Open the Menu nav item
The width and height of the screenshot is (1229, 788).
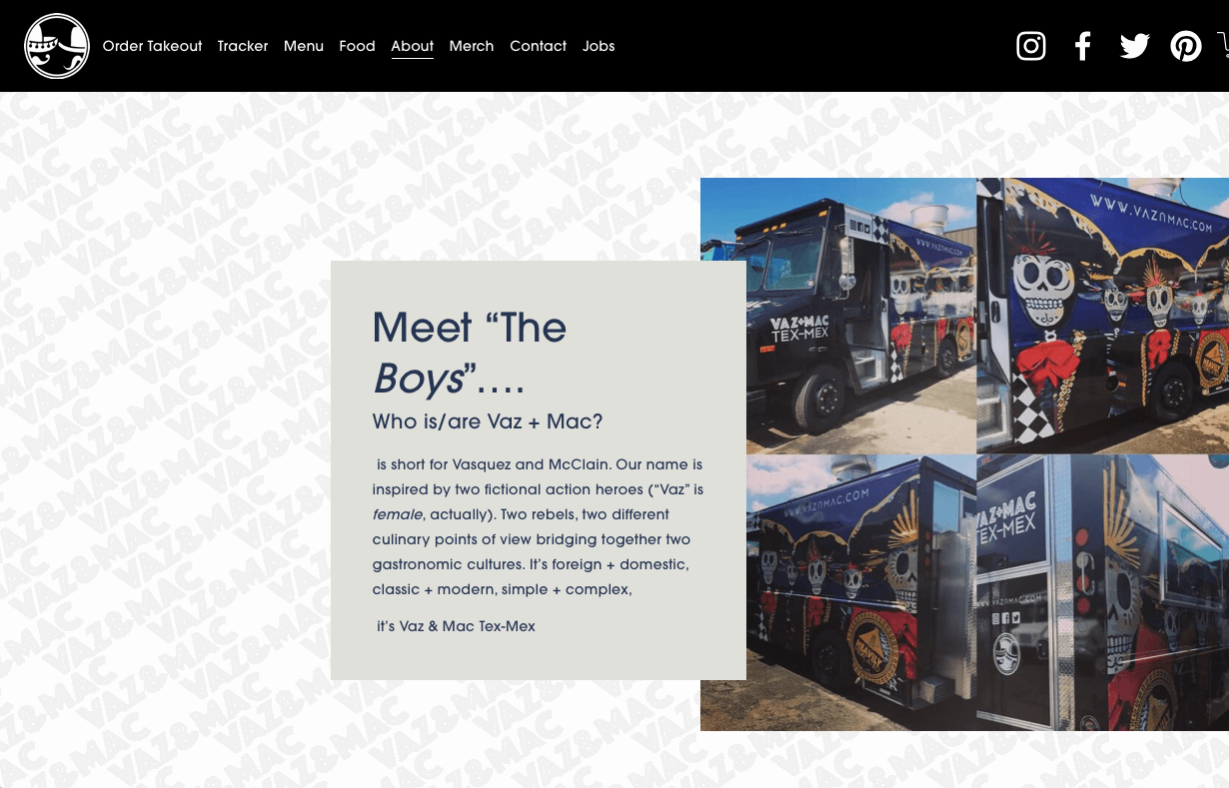coord(304,46)
